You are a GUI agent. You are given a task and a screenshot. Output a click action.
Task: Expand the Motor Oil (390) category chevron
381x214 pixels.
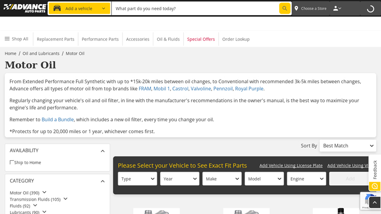click(x=44, y=192)
